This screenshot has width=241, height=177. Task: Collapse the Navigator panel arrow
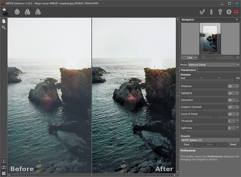click(x=237, y=20)
